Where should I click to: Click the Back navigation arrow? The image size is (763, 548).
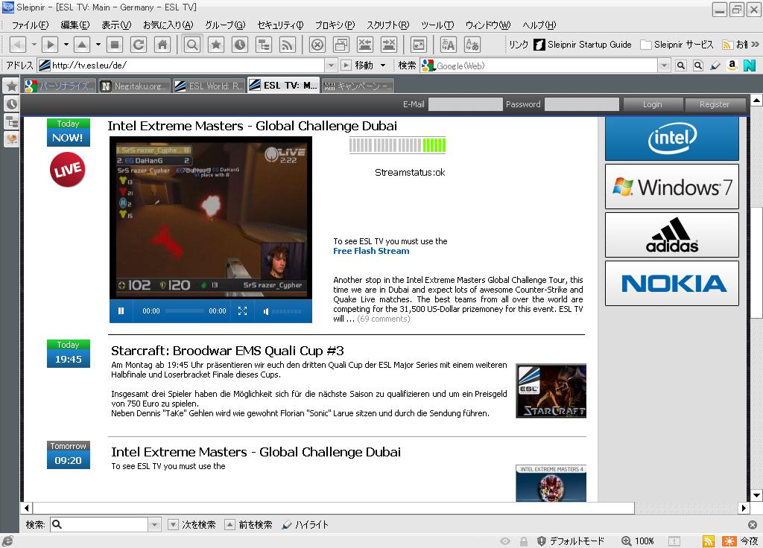18,45
